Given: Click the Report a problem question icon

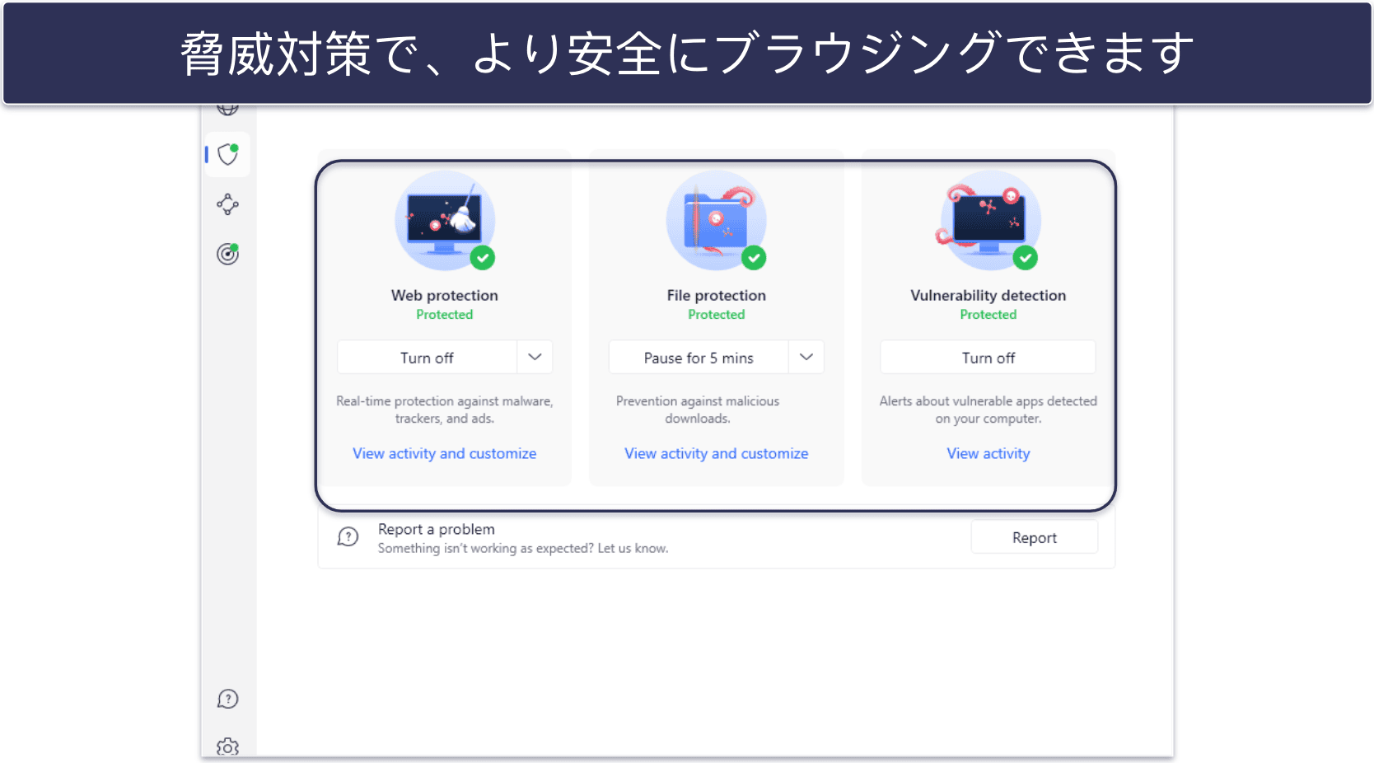Looking at the screenshot, I should tap(348, 537).
